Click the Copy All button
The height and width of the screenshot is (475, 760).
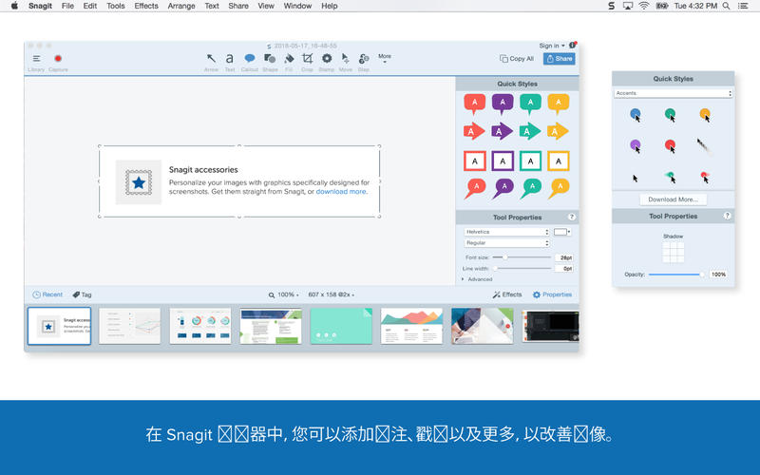[517, 59]
